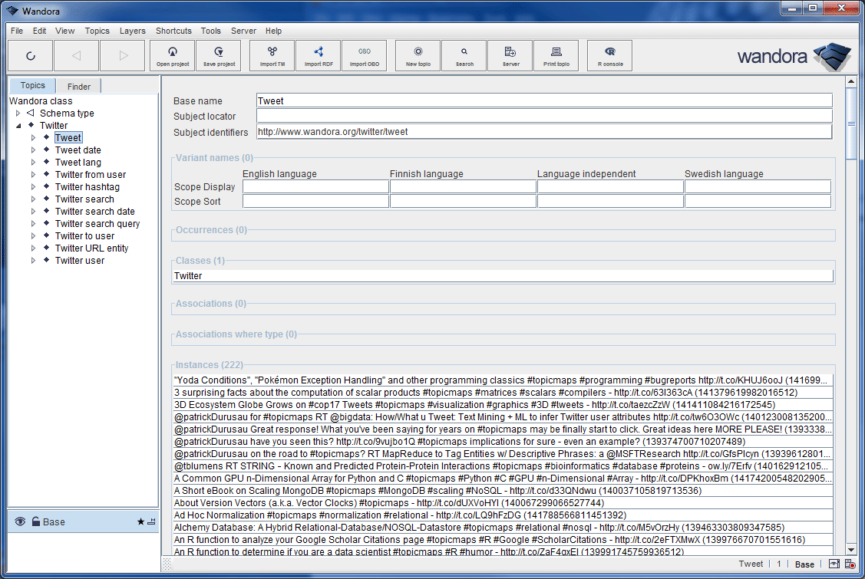The image size is (865, 579).
Task: Expand the Tweet lang tree node
Action: 33,162
